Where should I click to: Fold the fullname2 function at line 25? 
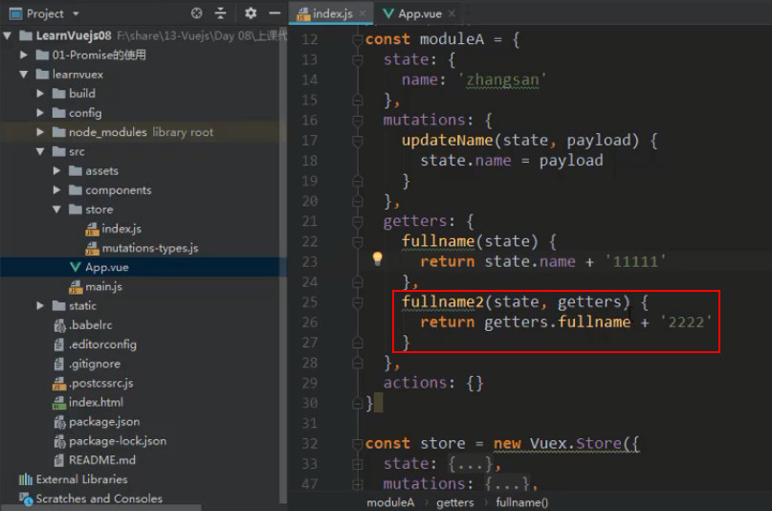pyautogui.click(x=358, y=301)
